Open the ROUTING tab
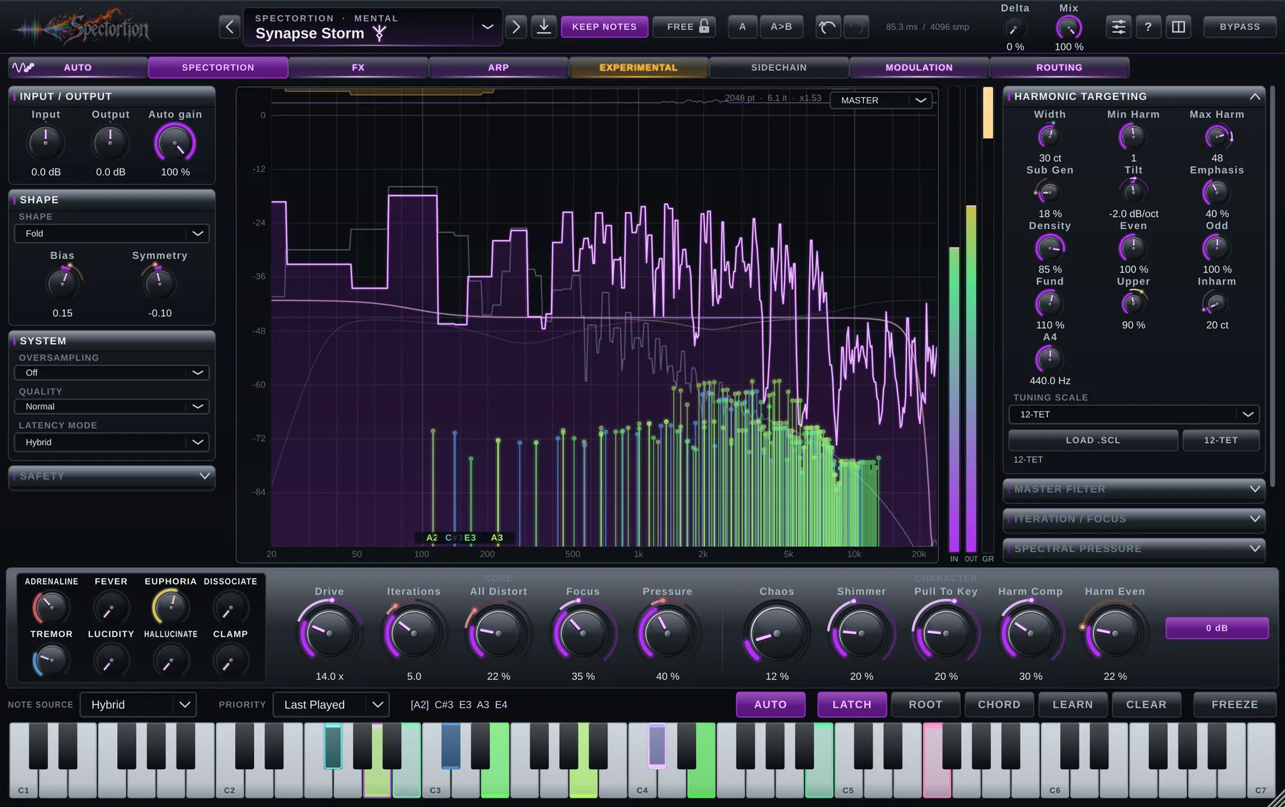 click(1059, 68)
